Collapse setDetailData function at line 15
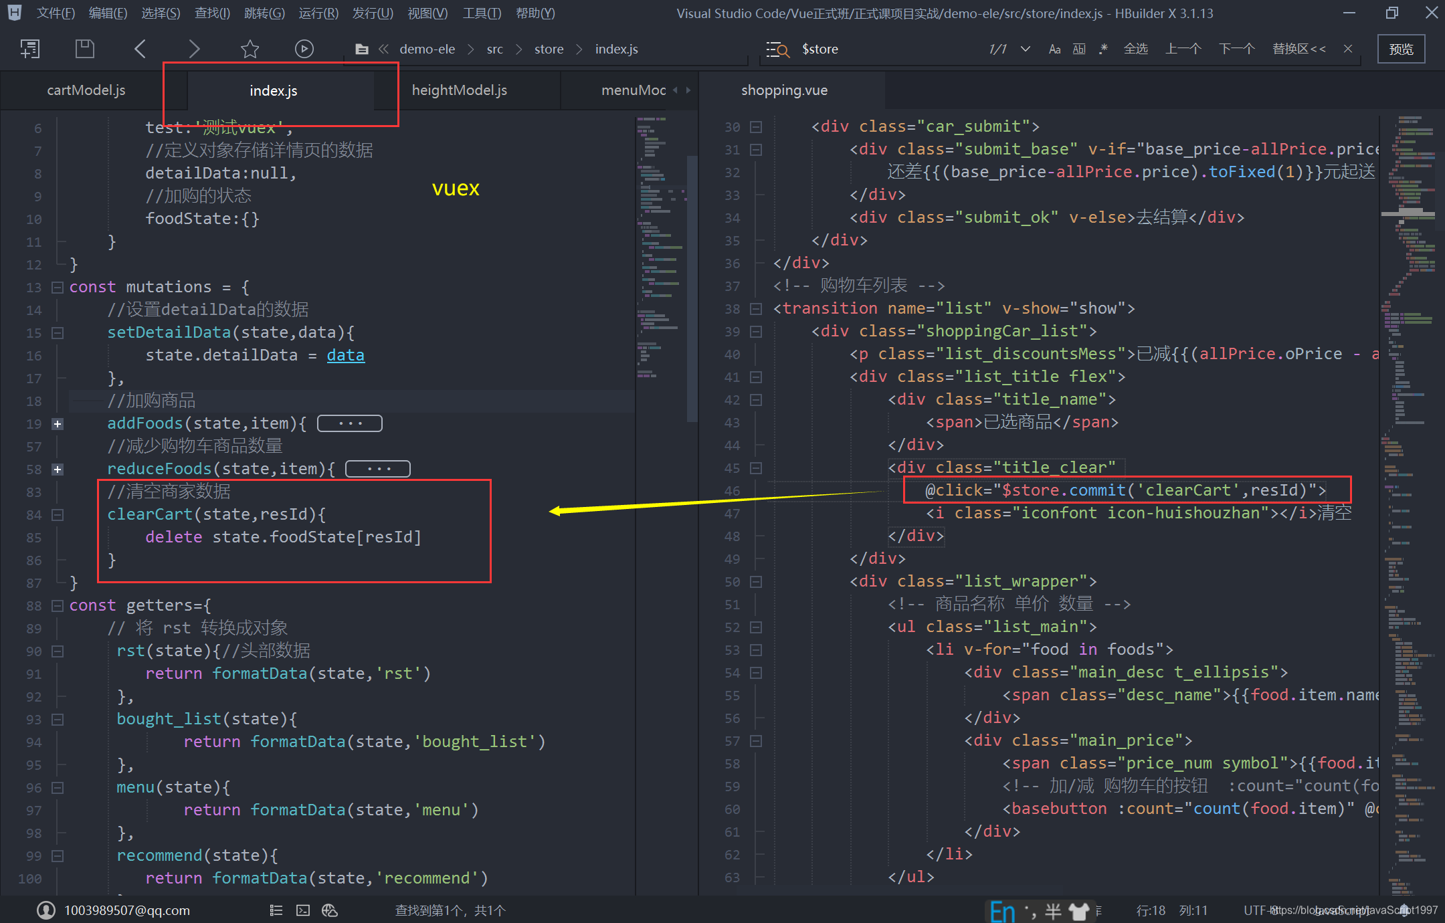 click(x=58, y=333)
